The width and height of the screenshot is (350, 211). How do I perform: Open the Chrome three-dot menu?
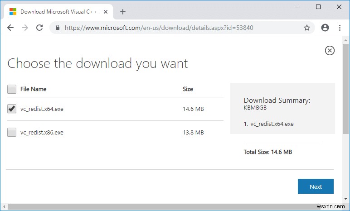(x=339, y=28)
